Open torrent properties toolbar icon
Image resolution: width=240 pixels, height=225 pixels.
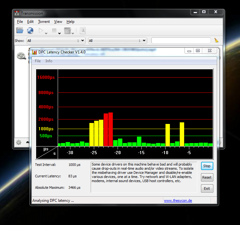[x=83, y=31]
